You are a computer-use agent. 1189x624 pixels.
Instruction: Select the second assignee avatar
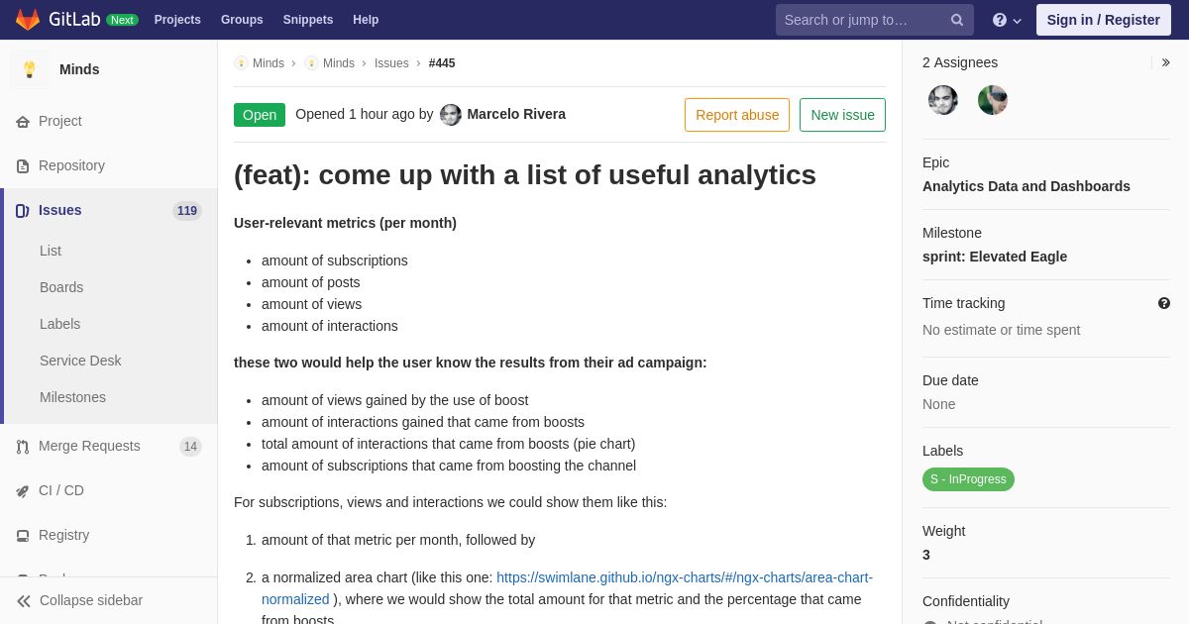[993, 100]
